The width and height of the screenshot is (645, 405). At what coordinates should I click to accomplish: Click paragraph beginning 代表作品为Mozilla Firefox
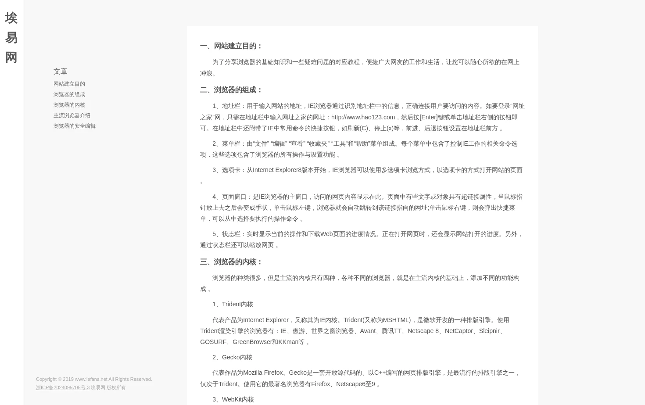[x=362, y=378]
